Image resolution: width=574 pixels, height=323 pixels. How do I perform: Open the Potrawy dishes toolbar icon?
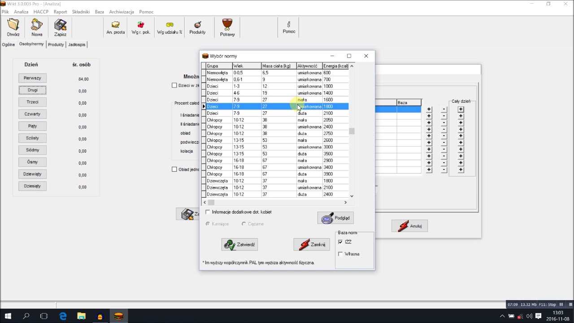pyautogui.click(x=227, y=27)
